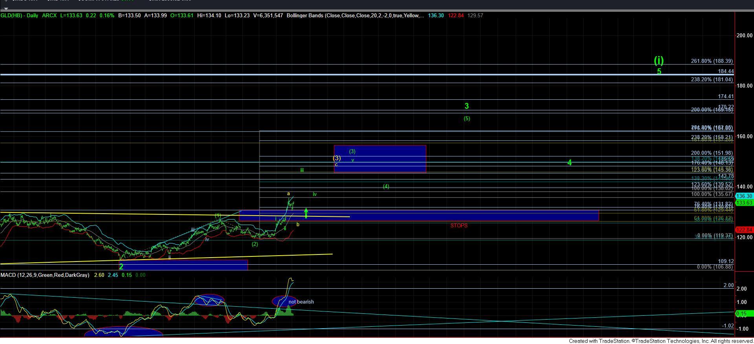
Task: Click the 0.16% percent change value
Action: coord(106,16)
